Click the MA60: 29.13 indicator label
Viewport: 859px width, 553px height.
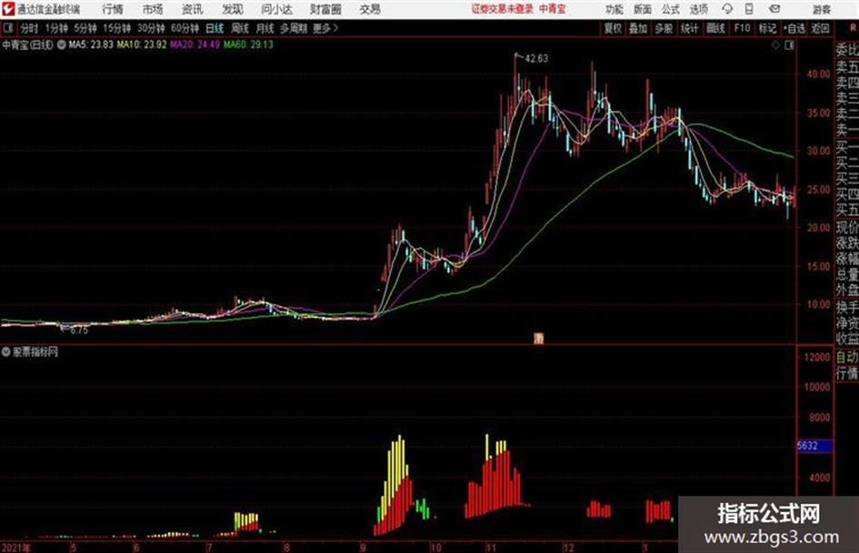click(x=248, y=44)
